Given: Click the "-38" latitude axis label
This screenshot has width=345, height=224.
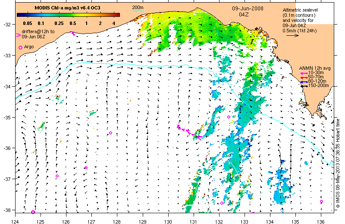Looking at the screenshot, I should pos(6,210).
